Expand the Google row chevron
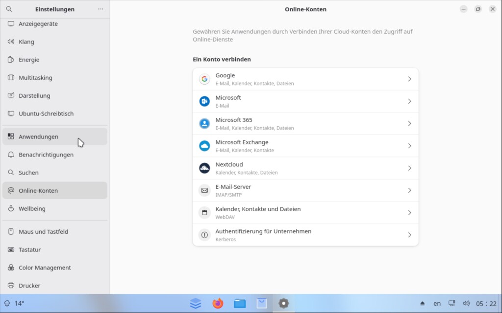Viewport: 502px width, 313px height. (409, 79)
